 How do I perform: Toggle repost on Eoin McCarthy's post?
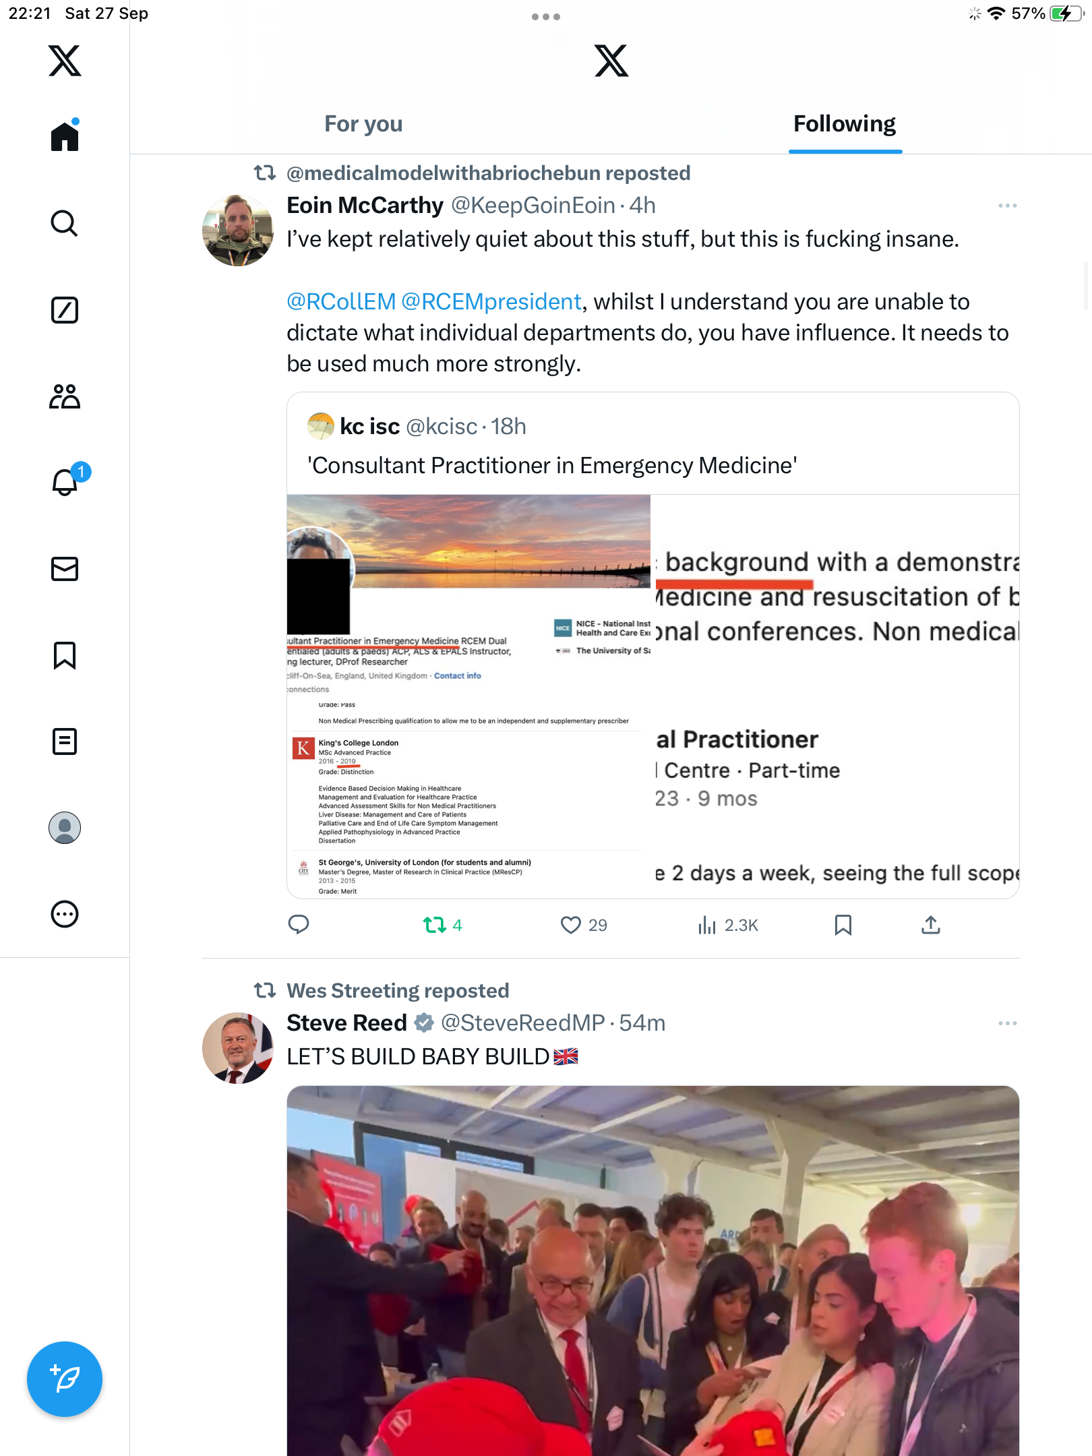[435, 925]
